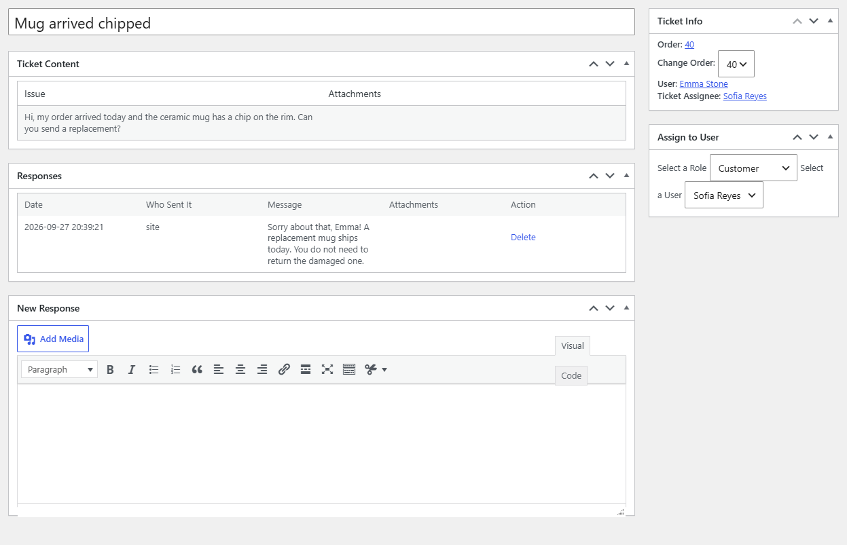Image resolution: width=847 pixels, height=545 pixels.
Task: Align text right
Action: pos(262,369)
